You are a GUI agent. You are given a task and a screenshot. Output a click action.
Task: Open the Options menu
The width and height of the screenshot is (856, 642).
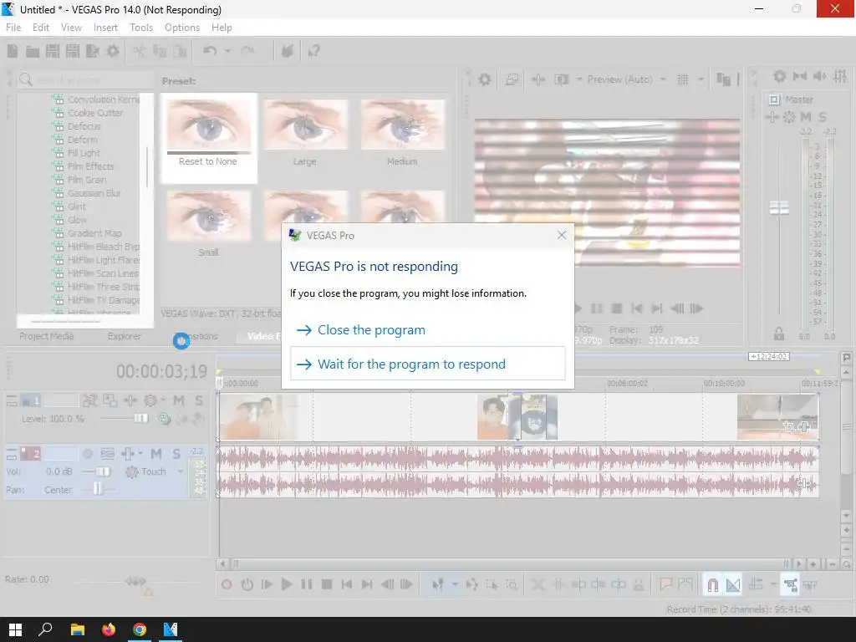[182, 28]
